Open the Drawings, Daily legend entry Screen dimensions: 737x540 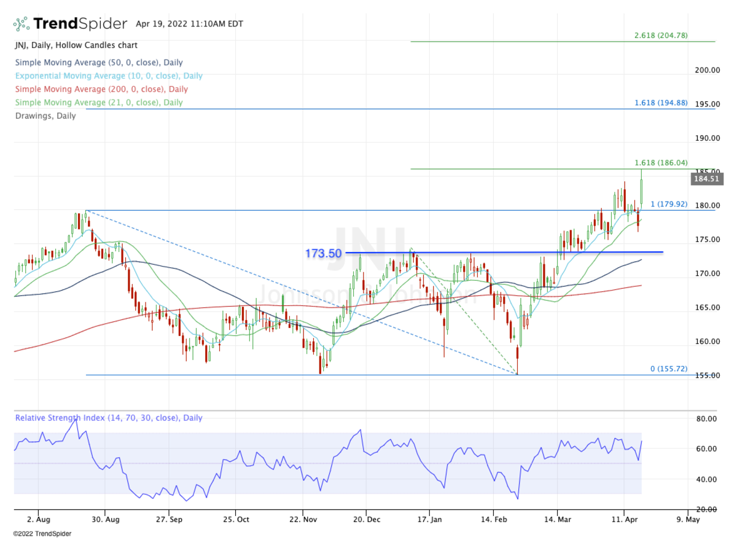[x=45, y=115]
